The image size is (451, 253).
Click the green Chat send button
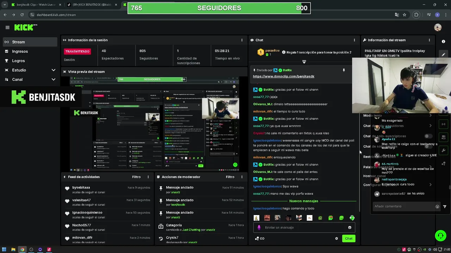click(348, 238)
